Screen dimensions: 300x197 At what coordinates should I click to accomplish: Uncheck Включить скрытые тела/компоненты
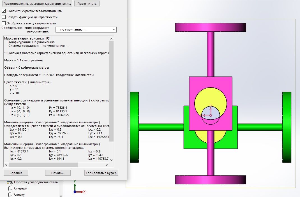click(4, 11)
